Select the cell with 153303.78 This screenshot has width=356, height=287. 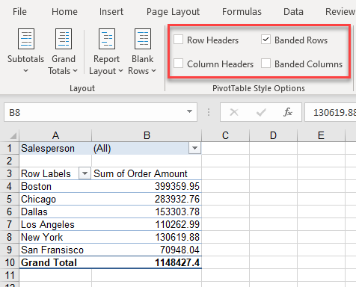click(x=147, y=212)
